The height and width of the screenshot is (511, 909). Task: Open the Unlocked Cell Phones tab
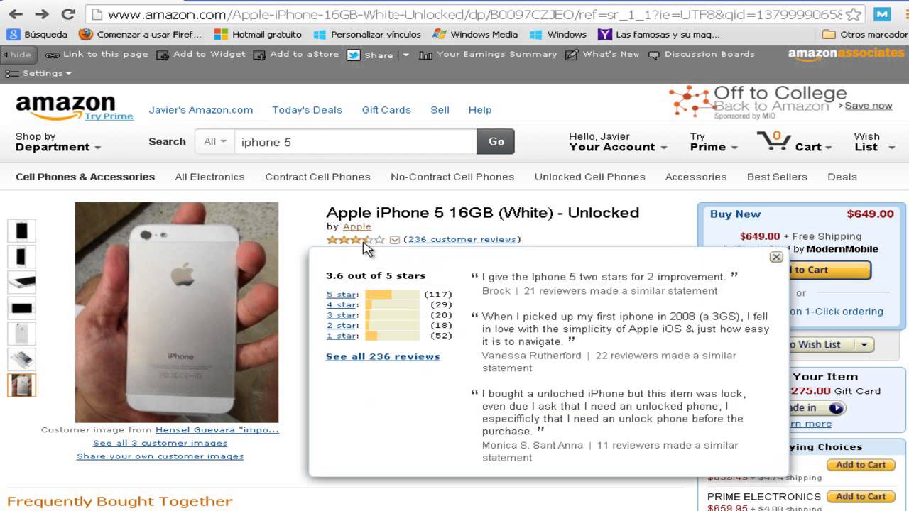[x=589, y=177]
